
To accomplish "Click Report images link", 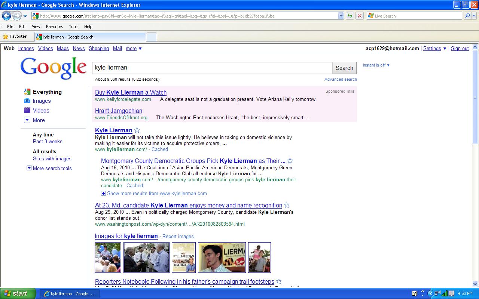I will (x=178, y=236).
